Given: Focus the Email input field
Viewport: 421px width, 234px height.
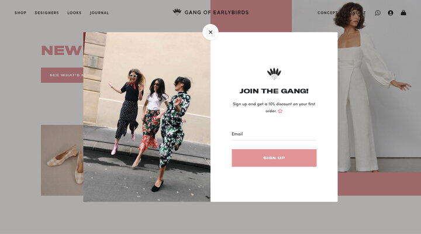Looking at the screenshot, I should pyautogui.click(x=274, y=134).
